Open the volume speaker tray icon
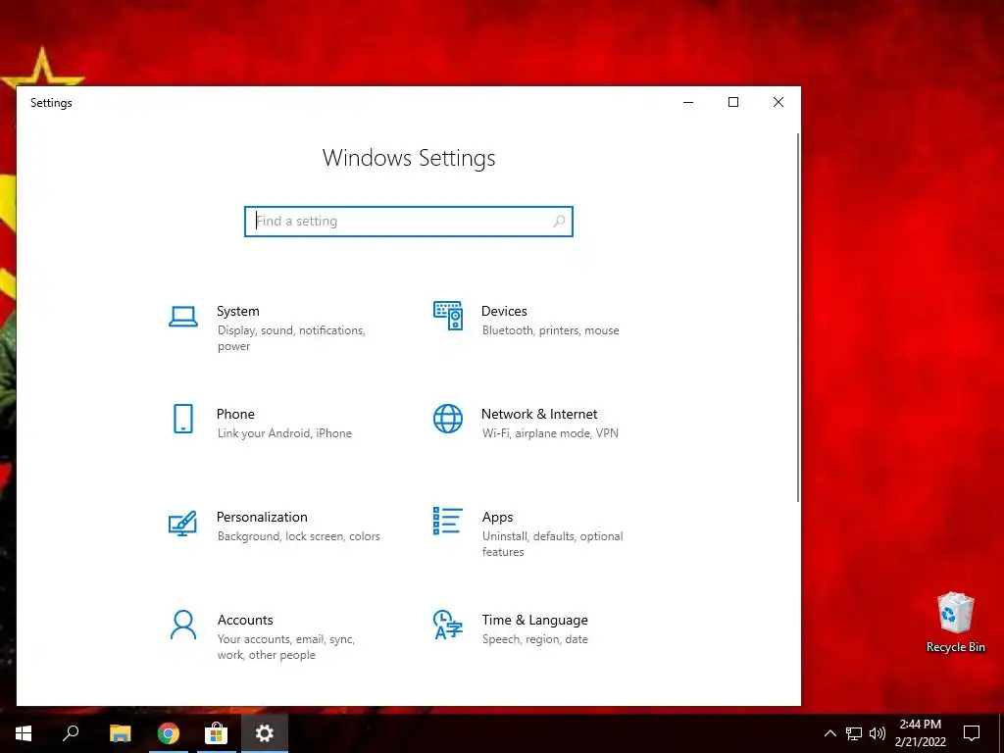 (878, 733)
